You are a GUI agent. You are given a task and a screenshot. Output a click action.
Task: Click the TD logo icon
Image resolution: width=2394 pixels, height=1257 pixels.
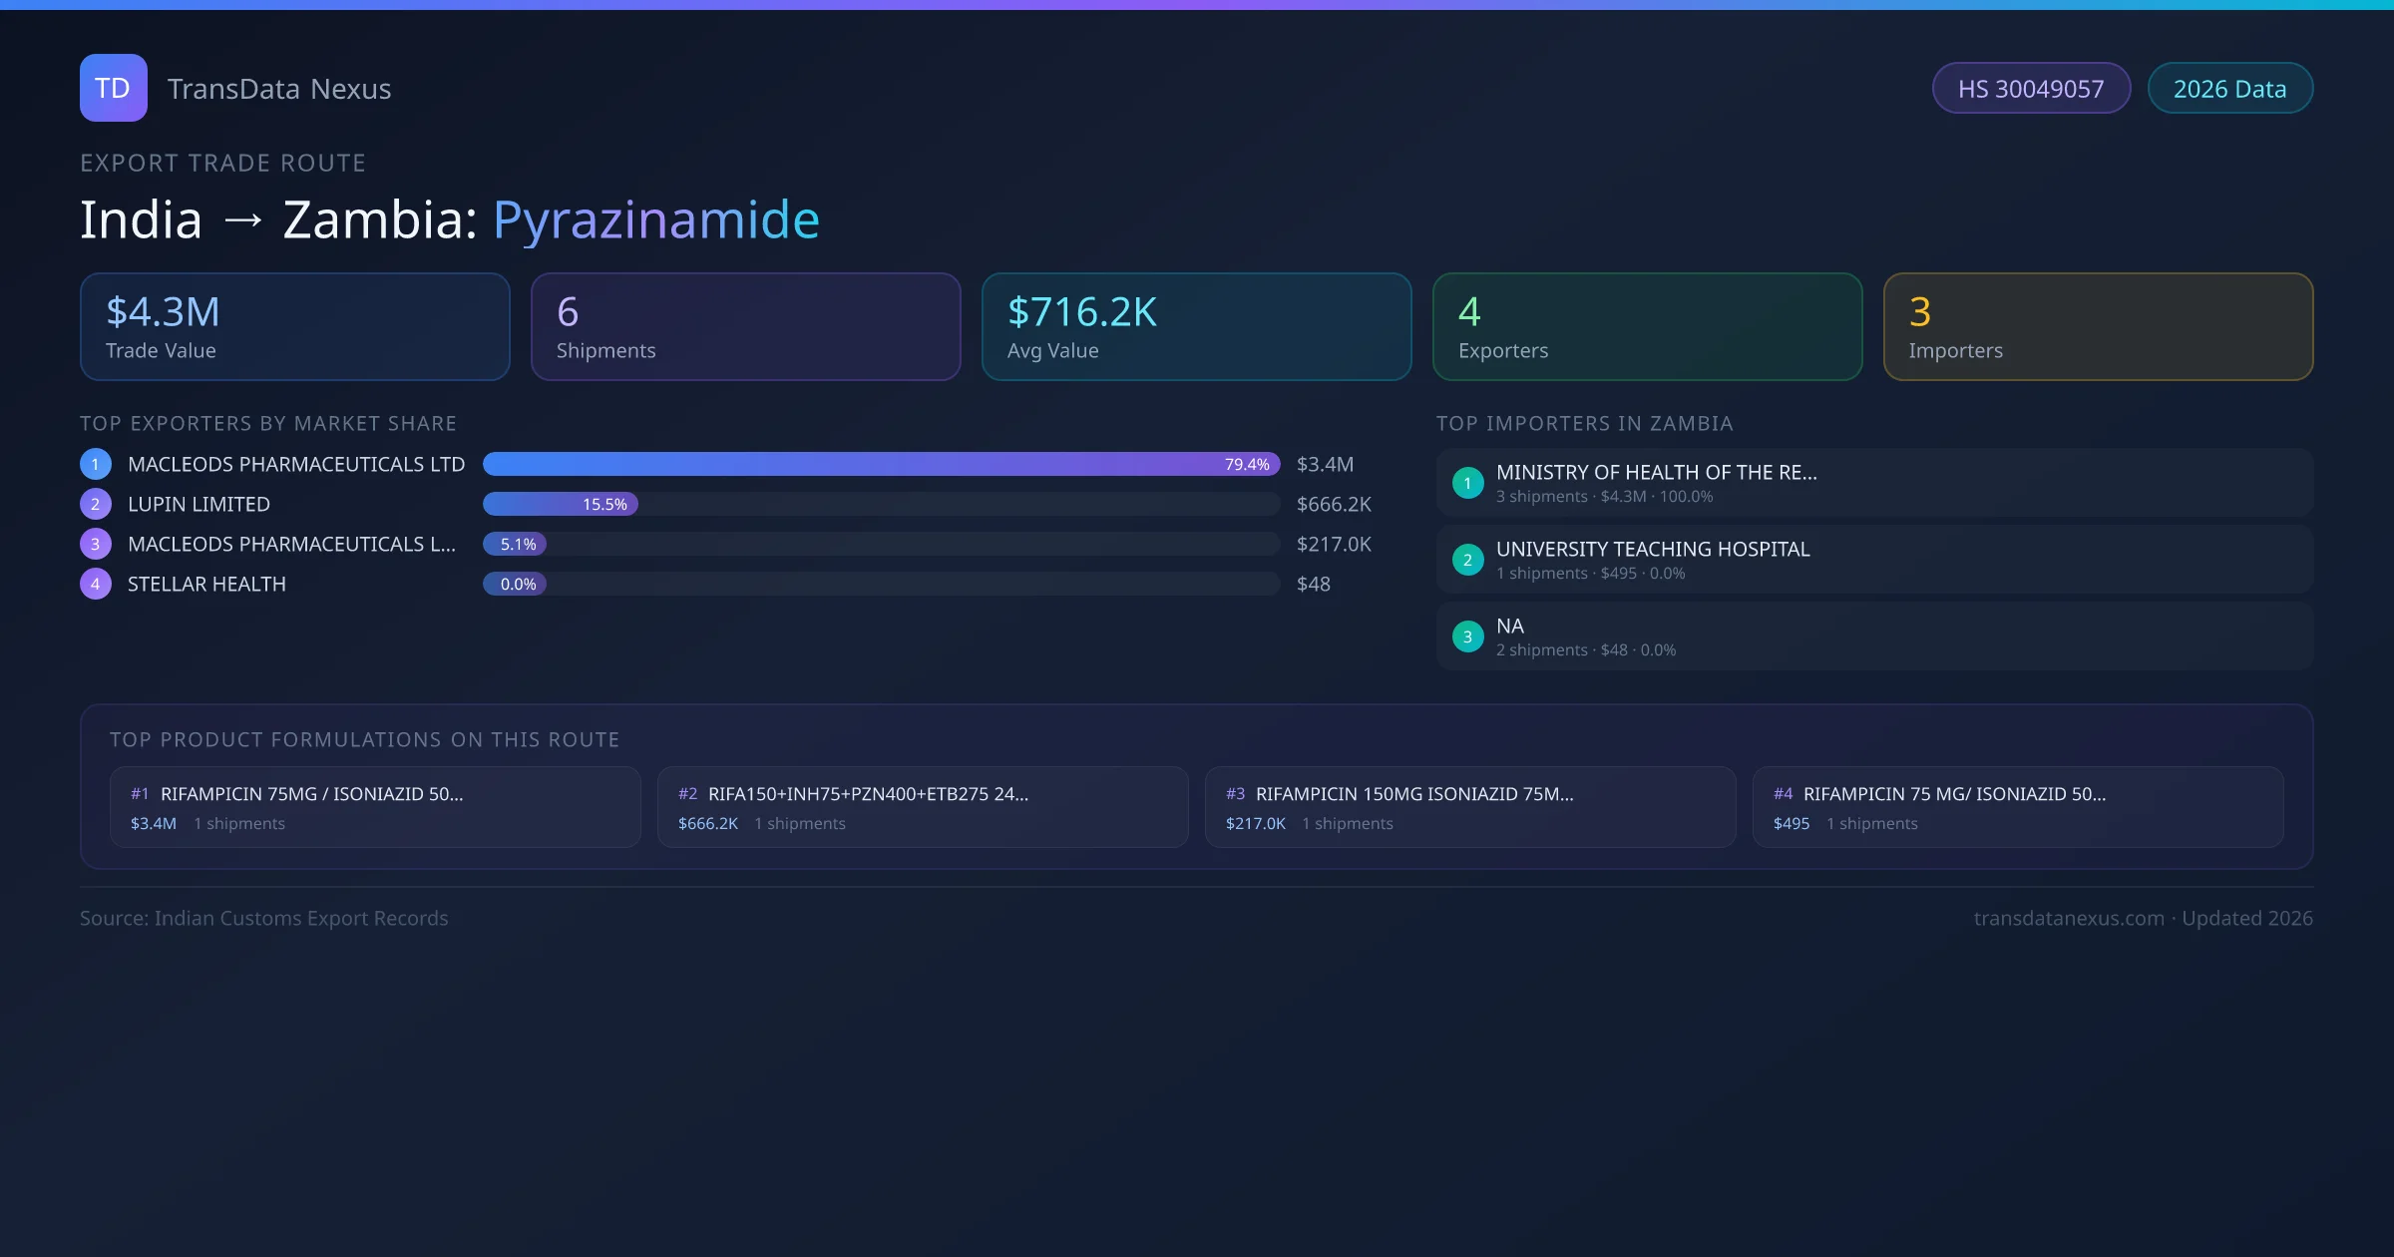tap(113, 88)
